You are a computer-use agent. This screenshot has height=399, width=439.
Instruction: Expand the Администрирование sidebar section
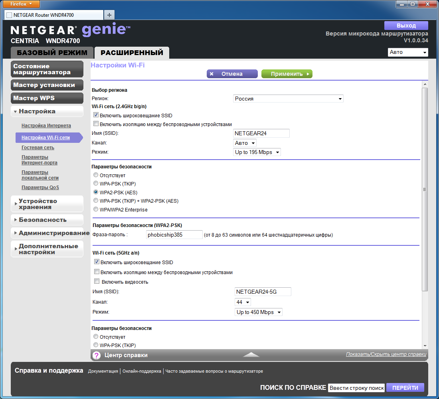tap(47, 233)
